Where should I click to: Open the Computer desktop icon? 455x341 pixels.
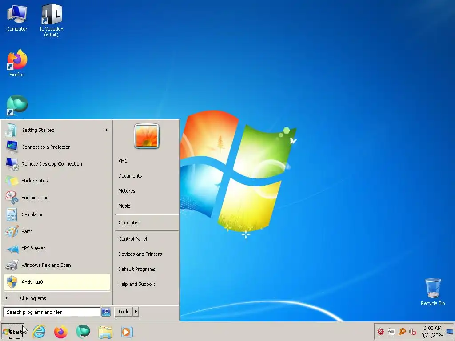[x=17, y=18]
